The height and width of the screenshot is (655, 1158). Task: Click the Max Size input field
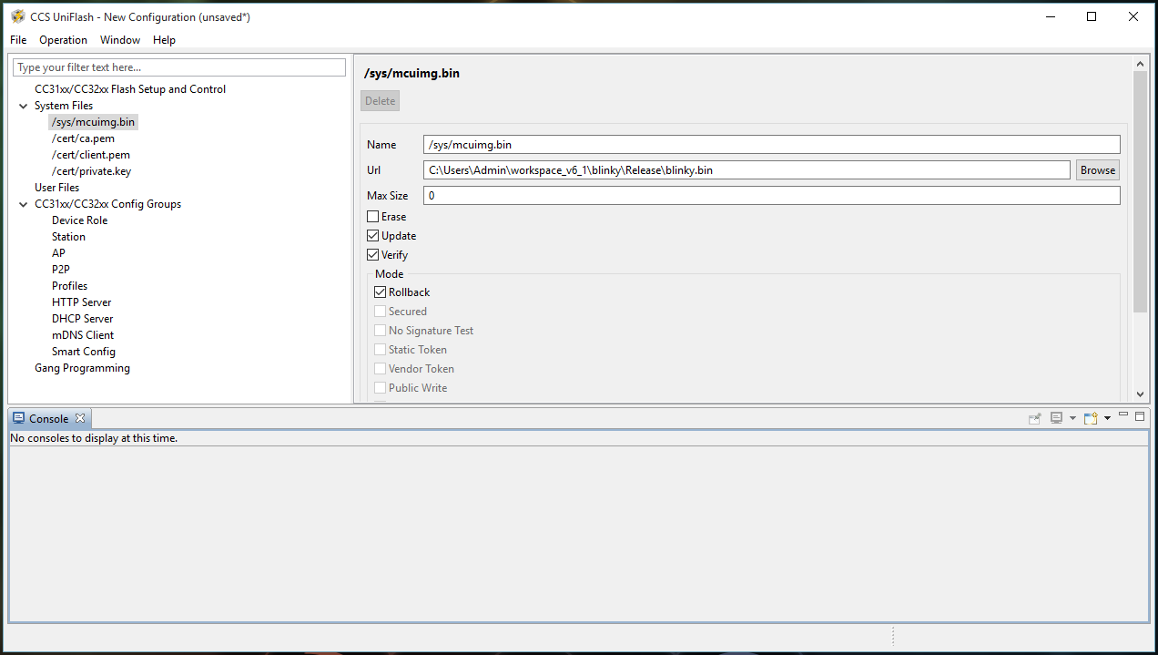pyautogui.click(x=770, y=196)
